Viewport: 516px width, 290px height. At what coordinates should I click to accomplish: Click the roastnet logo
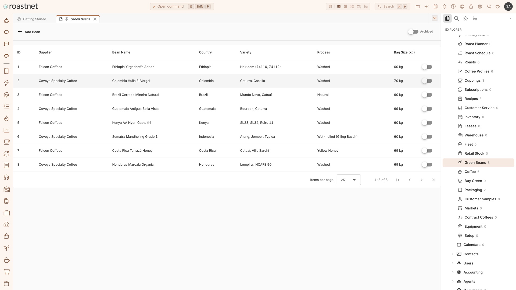click(x=20, y=6)
